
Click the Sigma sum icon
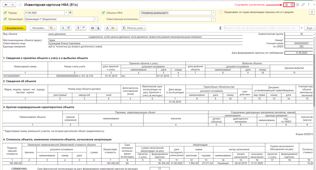pos(220,28)
